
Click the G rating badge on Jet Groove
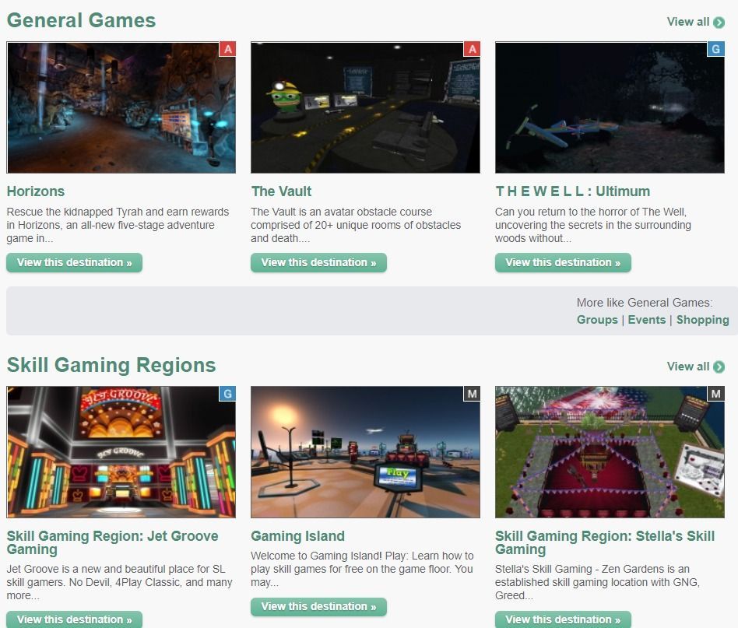(227, 394)
